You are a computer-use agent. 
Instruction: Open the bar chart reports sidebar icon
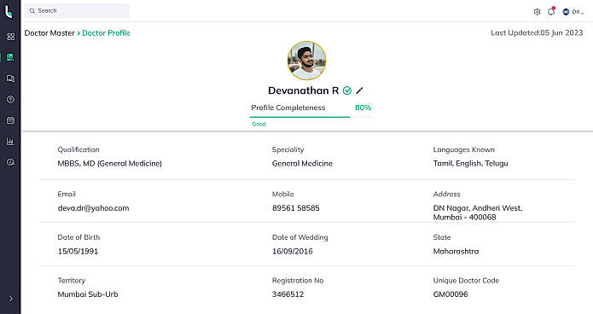click(10, 142)
